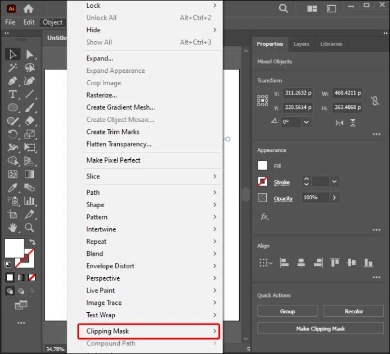
Task: Swap fill and stroke arrows
Action: click(32, 242)
